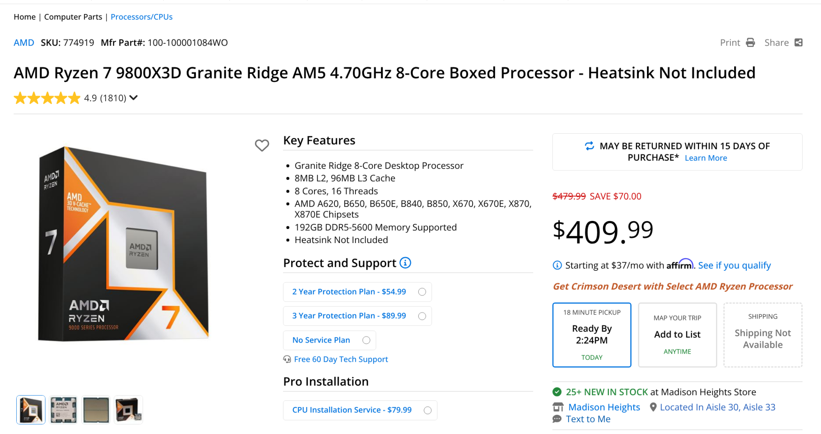Open Learn More return policy link

[x=706, y=158]
